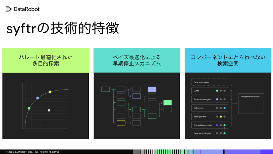The image size is (273, 154).
Task: Click the teal header ベイズ最適化による早期停止メカニズム
Action: [137, 60]
